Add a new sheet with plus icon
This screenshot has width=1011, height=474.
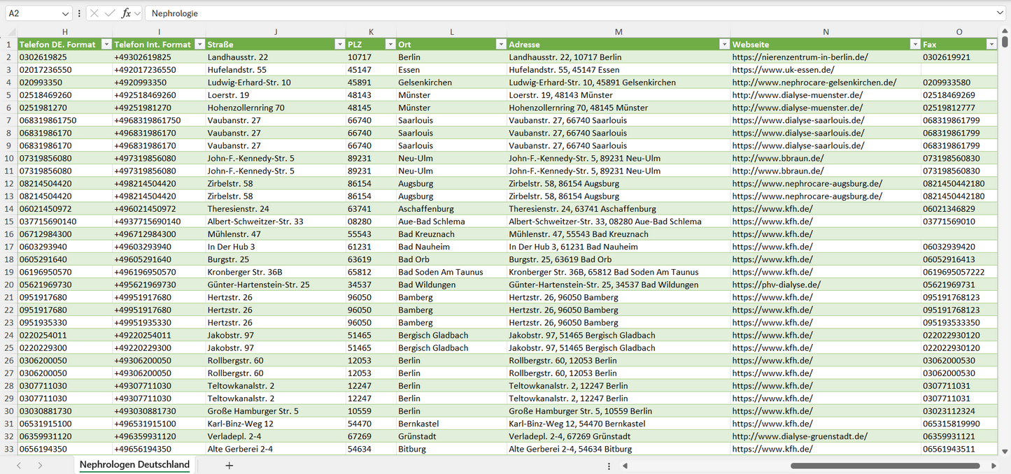click(229, 465)
